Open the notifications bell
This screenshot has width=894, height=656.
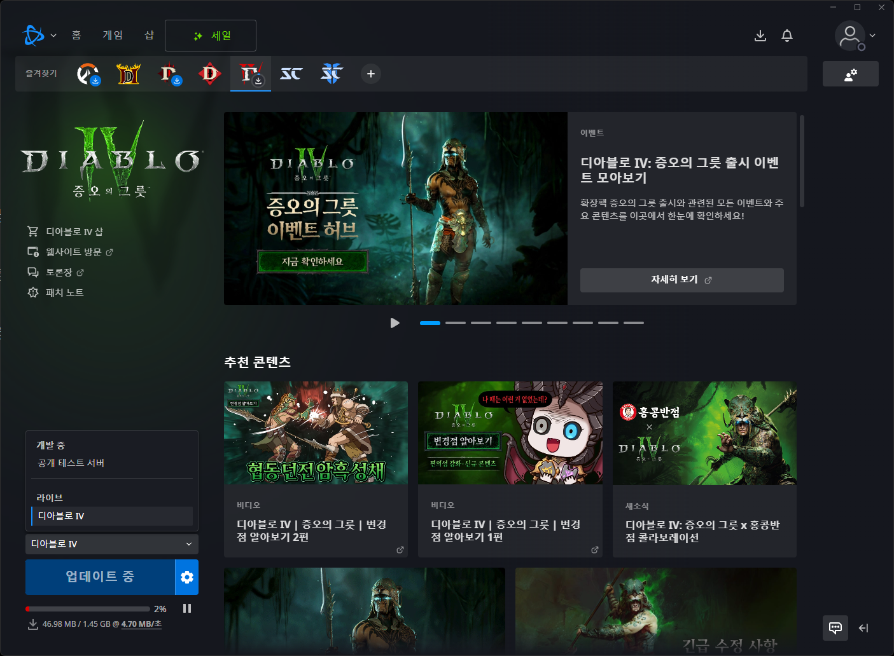click(x=787, y=36)
